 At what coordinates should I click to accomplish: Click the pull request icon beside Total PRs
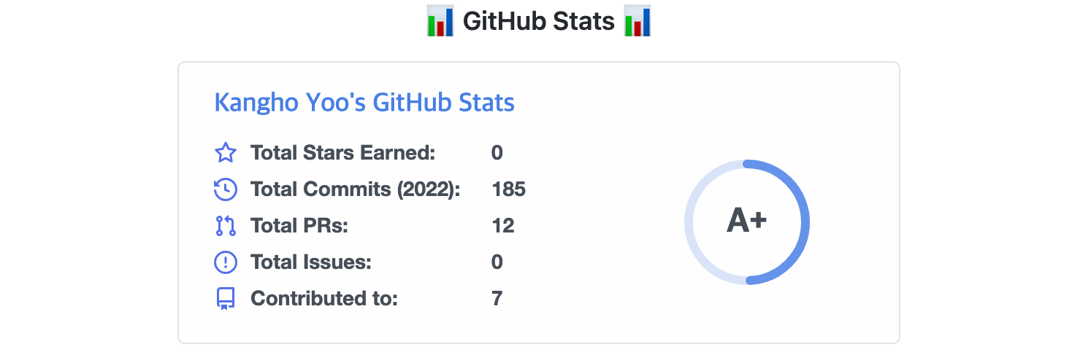pyautogui.click(x=225, y=226)
